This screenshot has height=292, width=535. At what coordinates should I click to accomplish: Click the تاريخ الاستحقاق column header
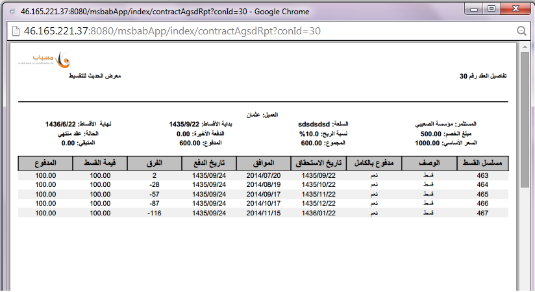coord(319,163)
